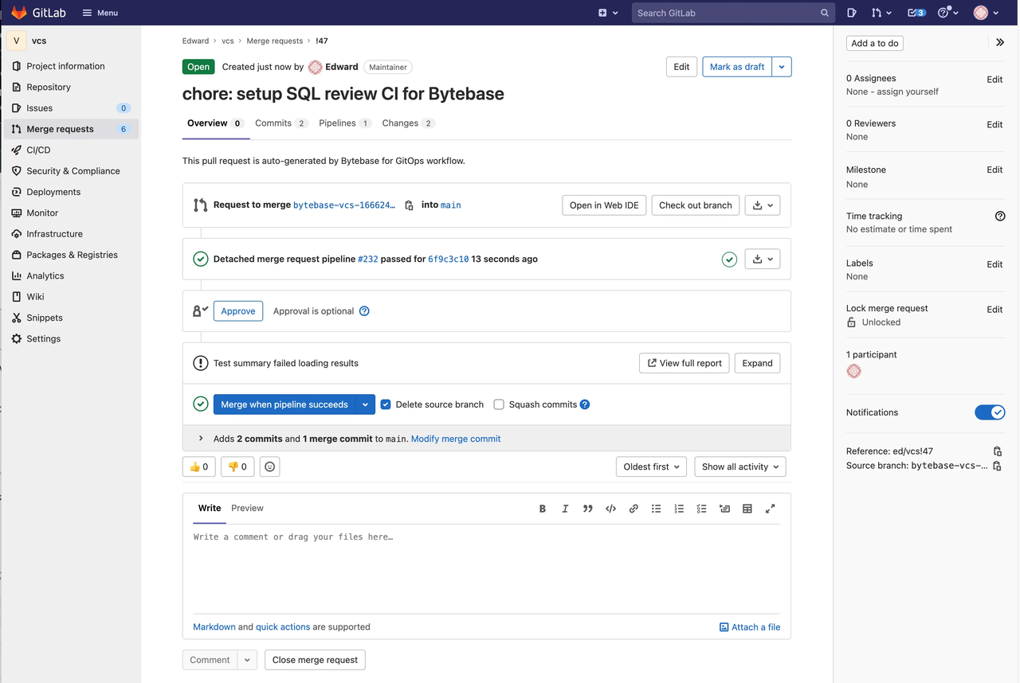This screenshot has width=1020, height=683.
Task: Go full screen in the comment editor
Action: [770, 508]
